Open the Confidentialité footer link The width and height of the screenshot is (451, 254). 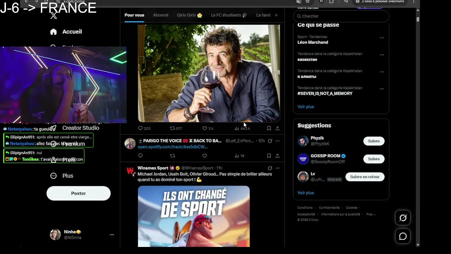329,208
